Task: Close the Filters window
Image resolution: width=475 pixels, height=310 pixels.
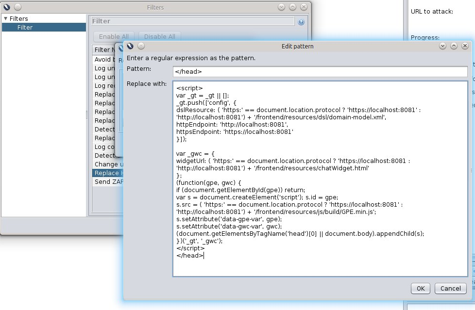Action: [x=304, y=7]
